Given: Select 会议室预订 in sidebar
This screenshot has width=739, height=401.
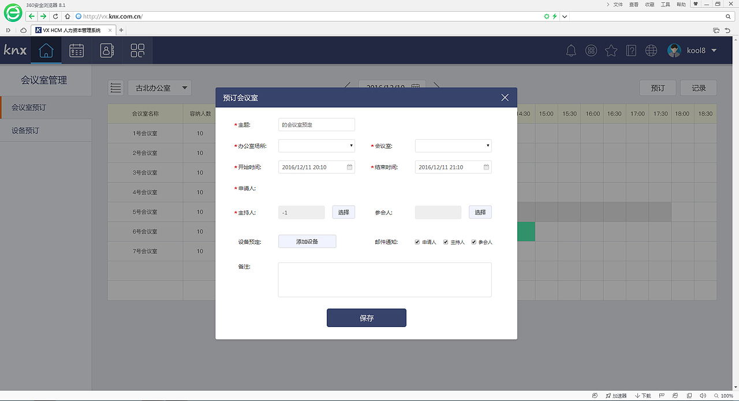Looking at the screenshot, I should tap(46, 107).
